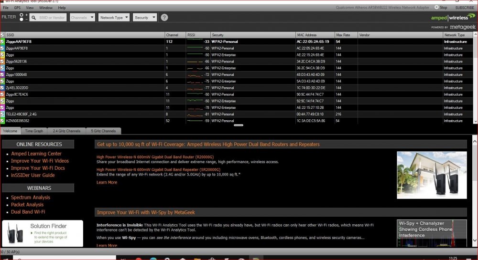The image size is (478, 260).
Task: Switch to the Time Graph tab
Action: click(x=34, y=131)
